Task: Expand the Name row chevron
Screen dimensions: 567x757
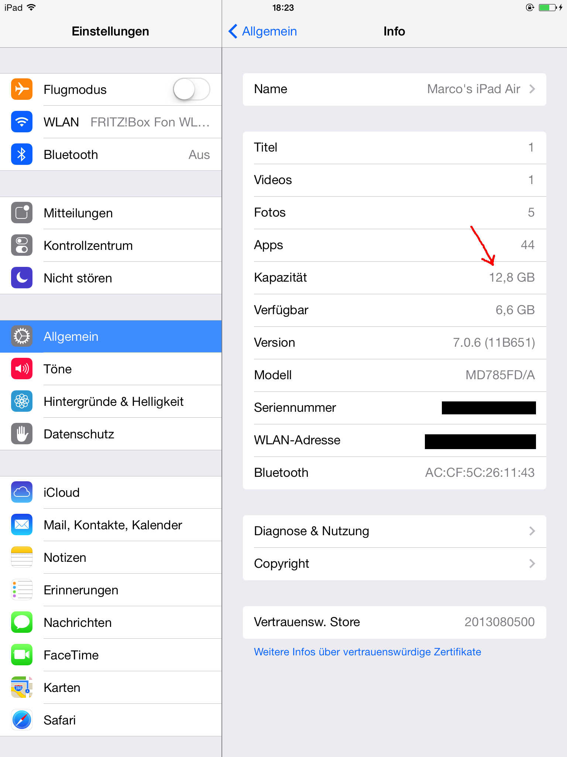Action: (532, 89)
